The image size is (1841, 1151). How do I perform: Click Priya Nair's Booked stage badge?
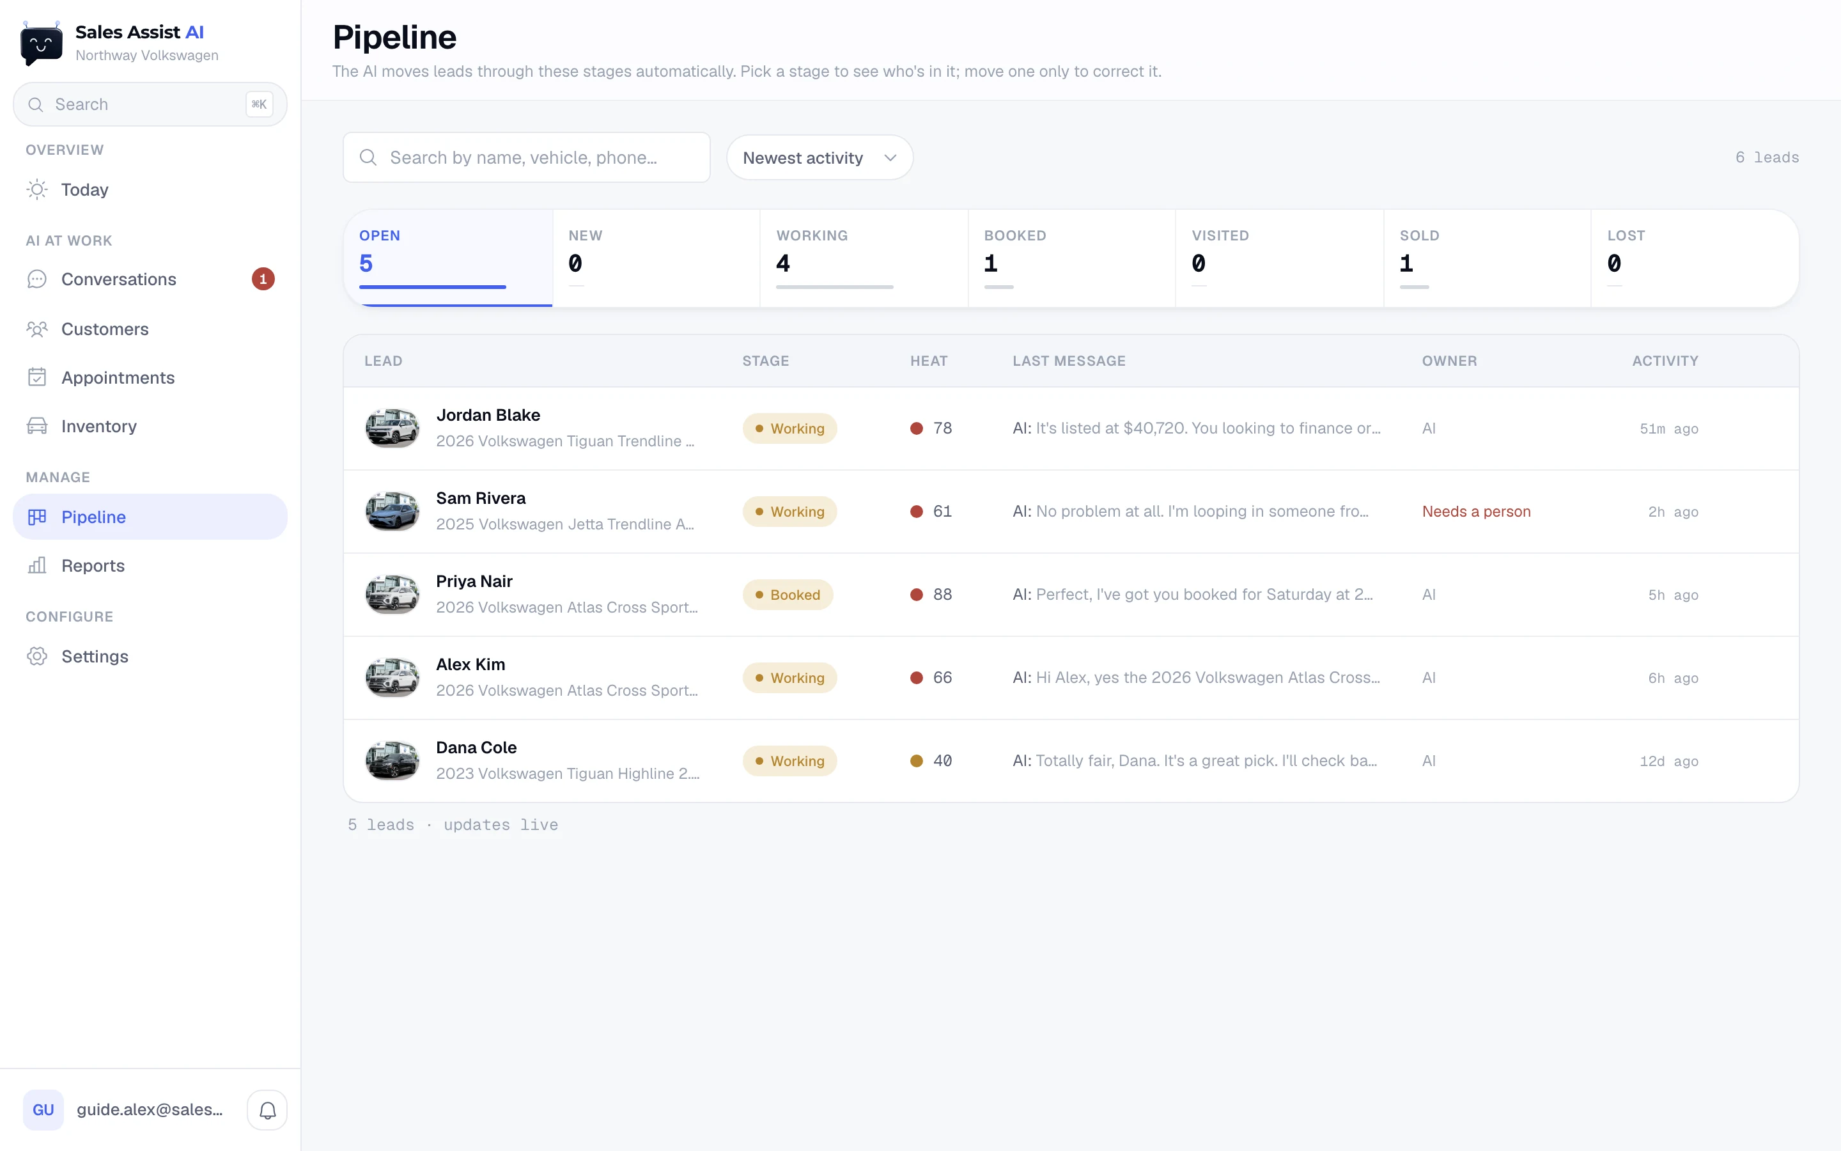coord(788,595)
